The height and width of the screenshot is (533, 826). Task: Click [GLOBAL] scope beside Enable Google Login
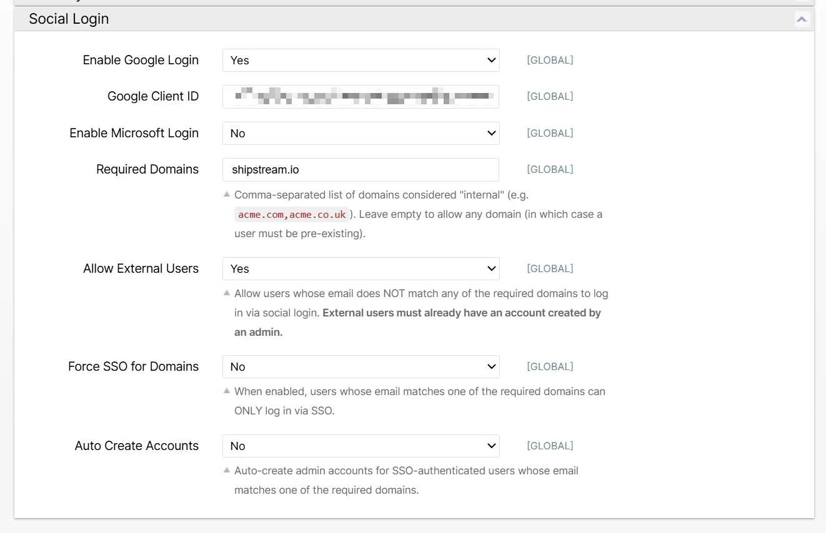550,61
